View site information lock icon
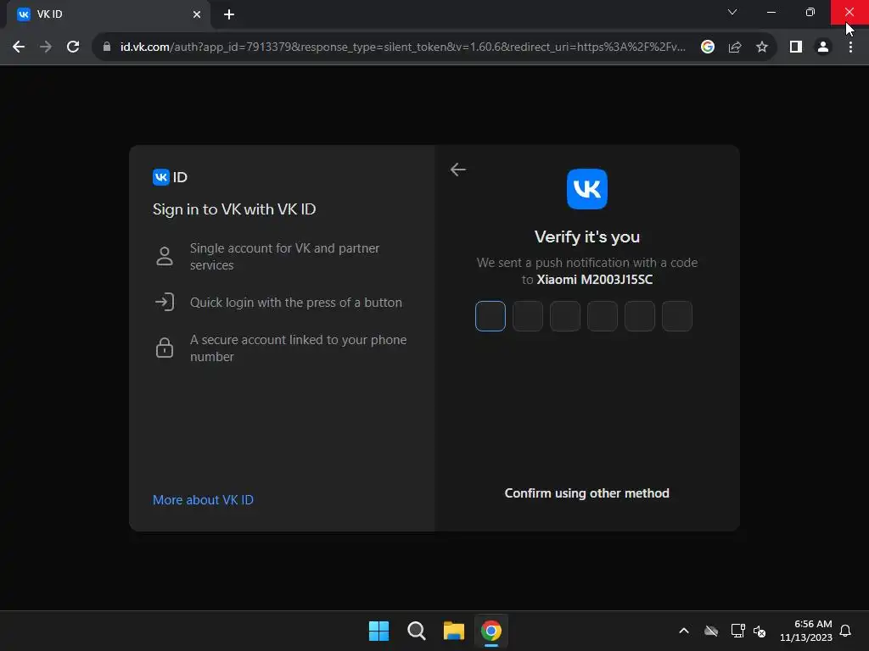 click(x=107, y=47)
